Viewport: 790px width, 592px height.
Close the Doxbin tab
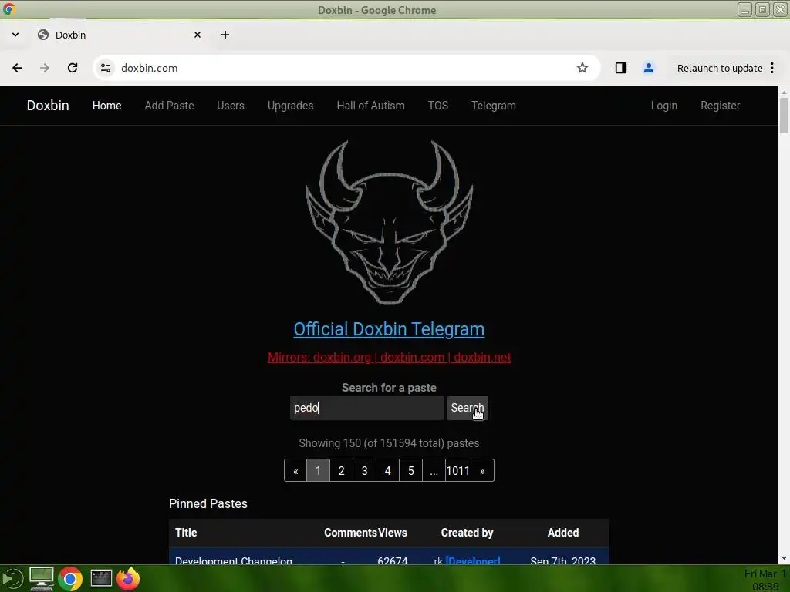pos(197,35)
